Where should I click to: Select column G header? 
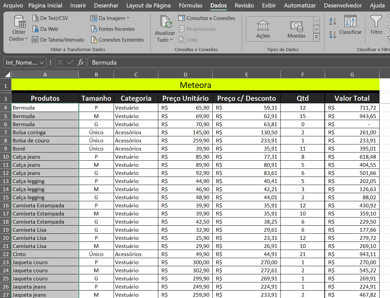(352, 74)
